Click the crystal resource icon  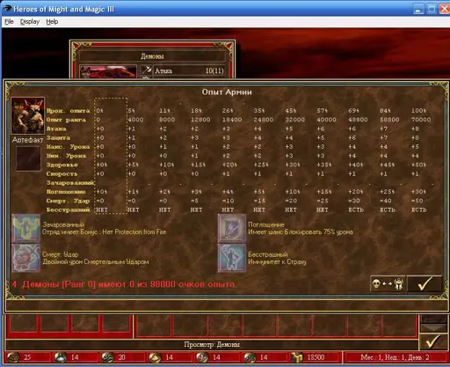[x=202, y=357]
